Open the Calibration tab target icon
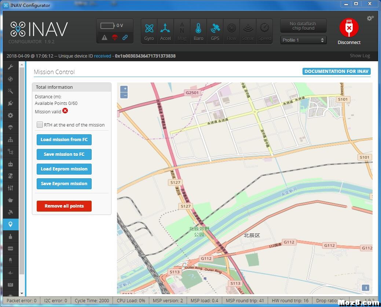This screenshot has width=381, height=307. coord(10,79)
